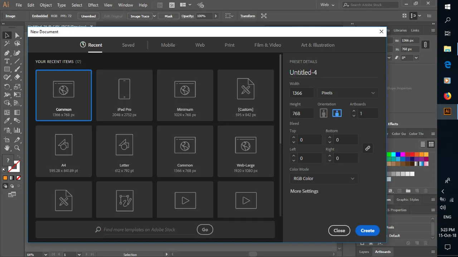Expand the Opacity slider arrow
This screenshot has width=458, height=257.
click(215, 16)
